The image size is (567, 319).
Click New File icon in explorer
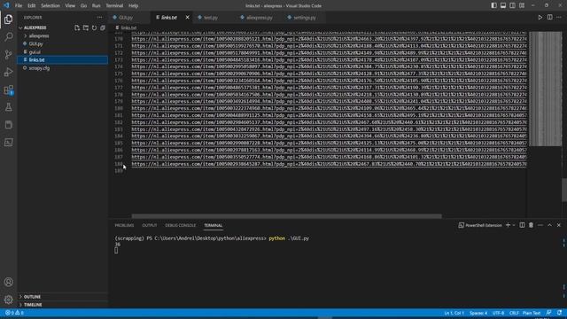click(x=77, y=27)
